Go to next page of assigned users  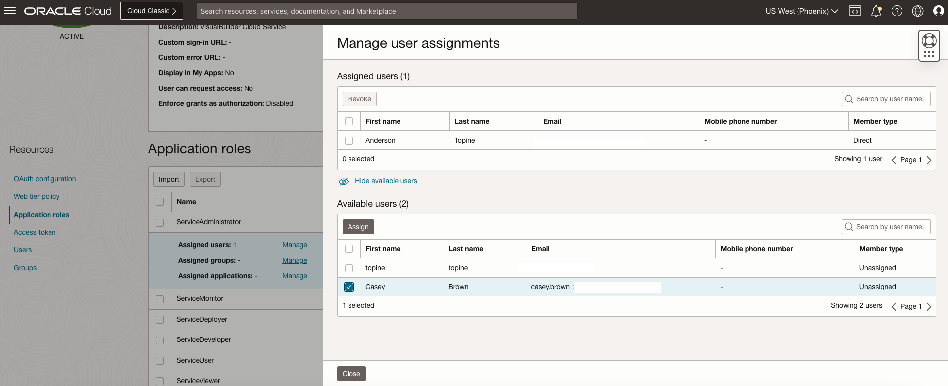tap(929, 160)
